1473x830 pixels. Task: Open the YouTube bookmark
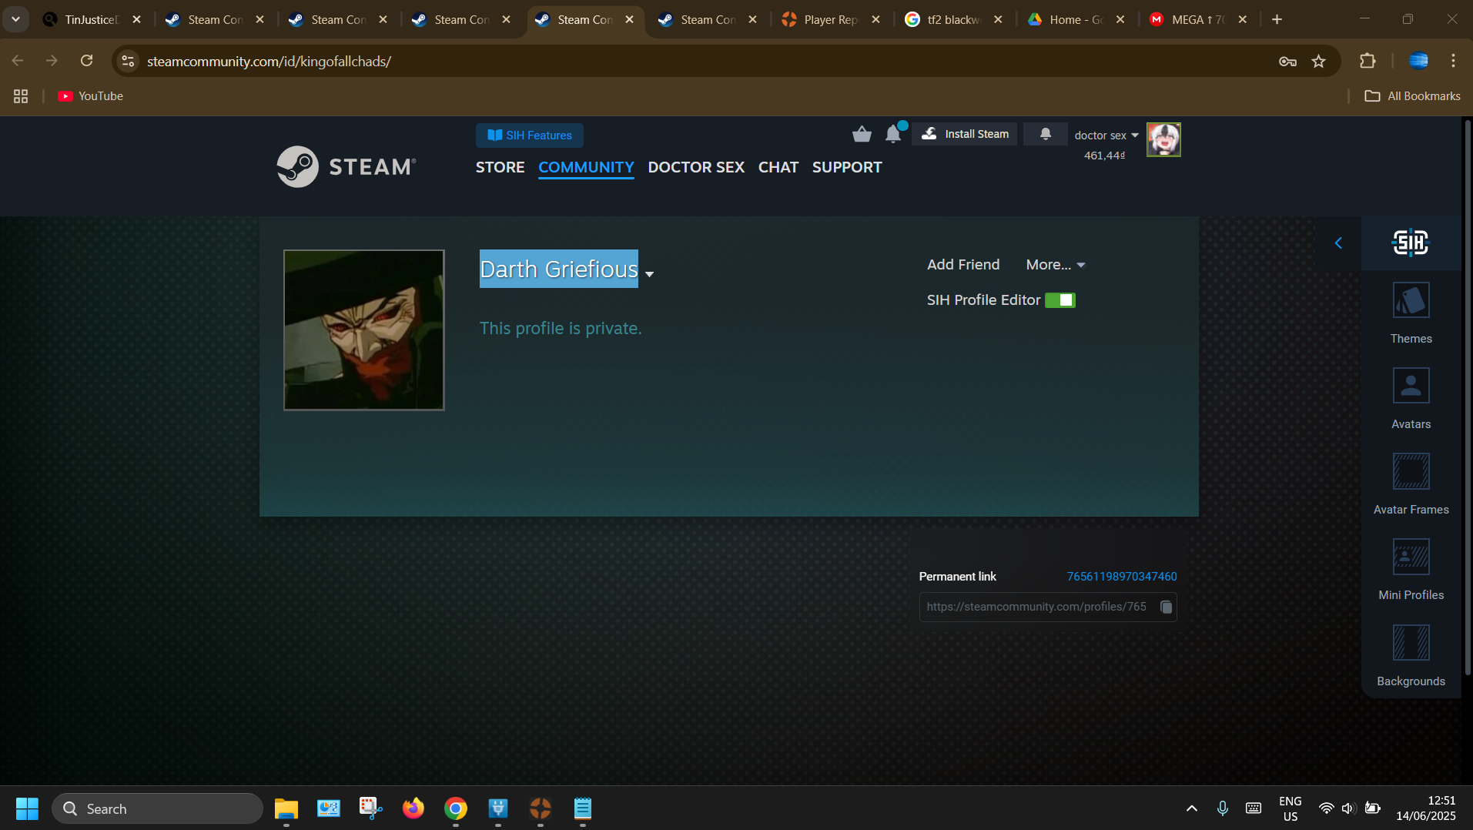pyautogui.click(x=91, y=96)
